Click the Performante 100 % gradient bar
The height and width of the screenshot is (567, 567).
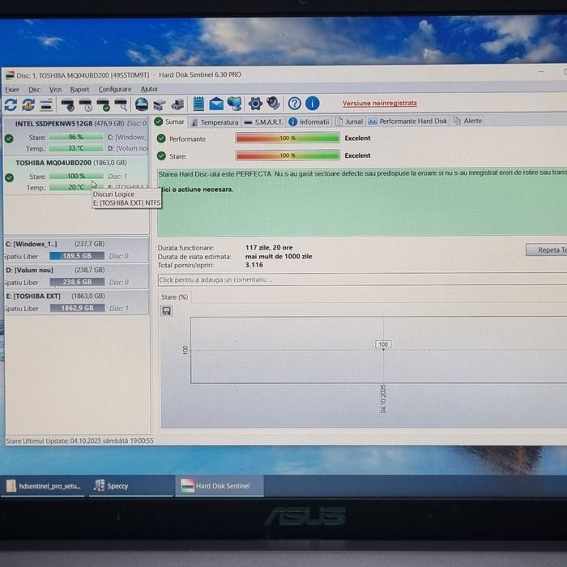(288, 138)
